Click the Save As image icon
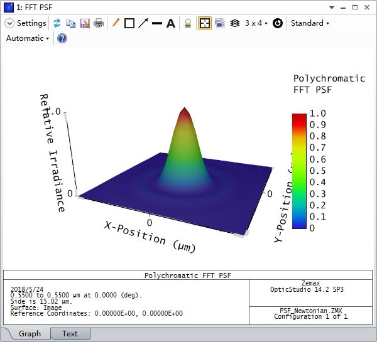This screenshot has width=377, height=342. coord(85,23)
